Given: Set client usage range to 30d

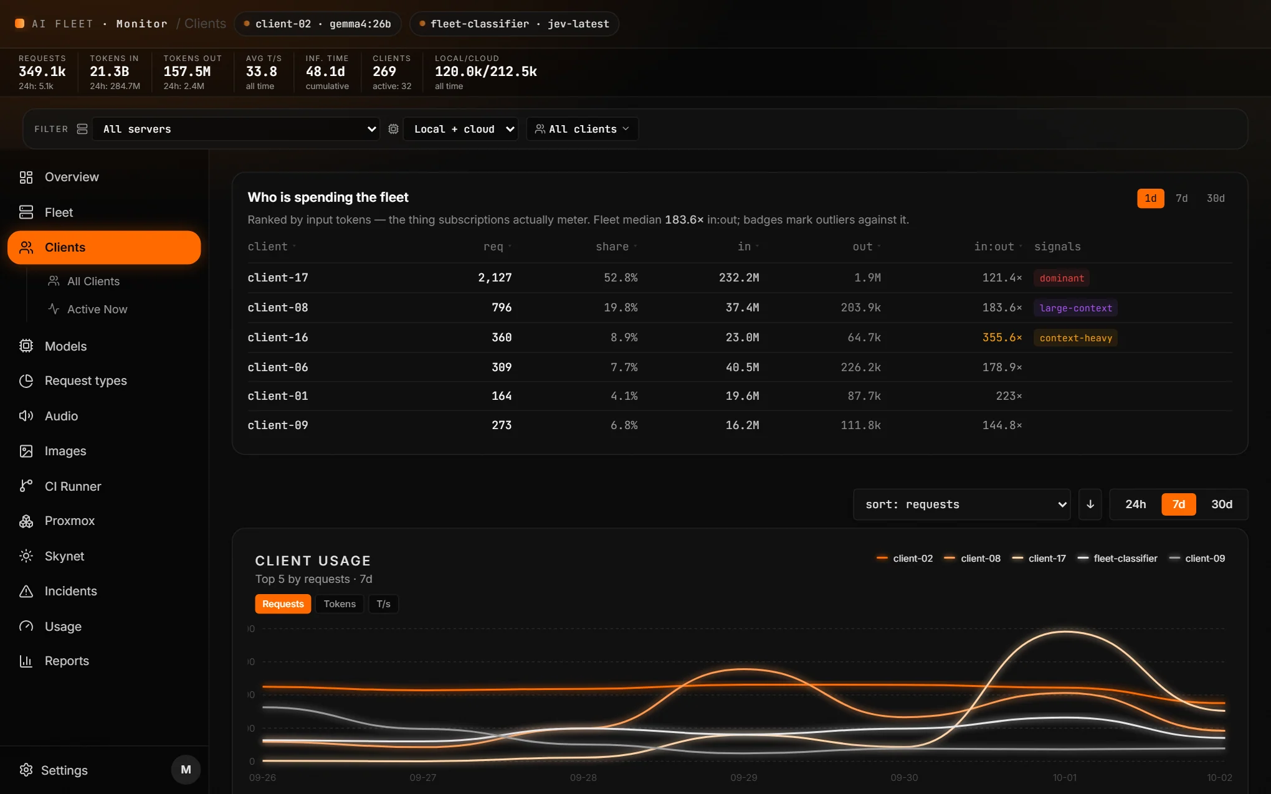Looking at the screenshot, I should 1221,504.
